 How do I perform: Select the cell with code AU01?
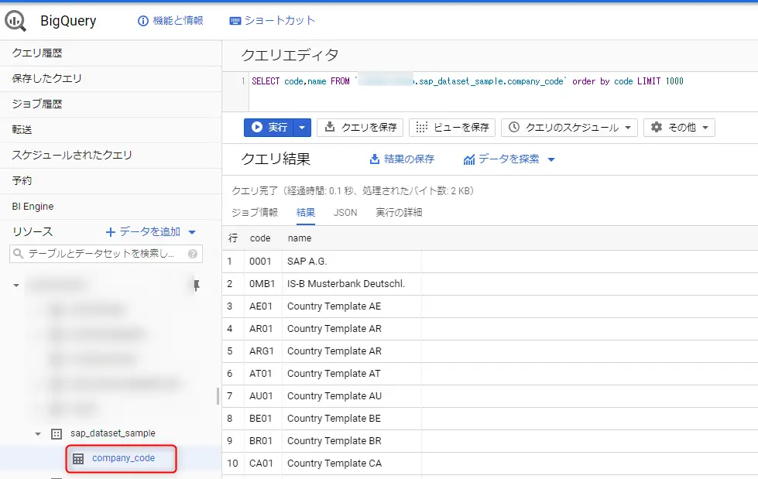click(263, 396)
